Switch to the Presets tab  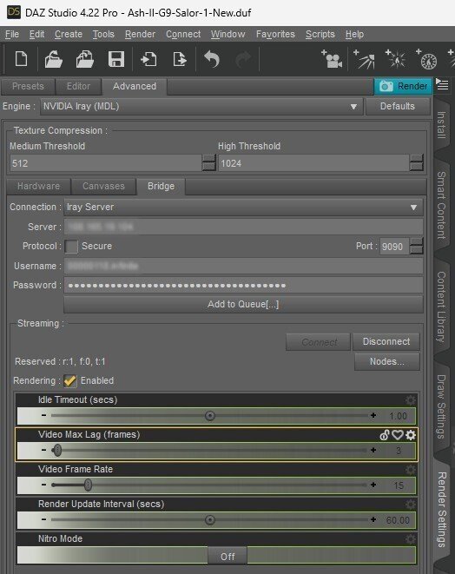click(x=28, y=86)
